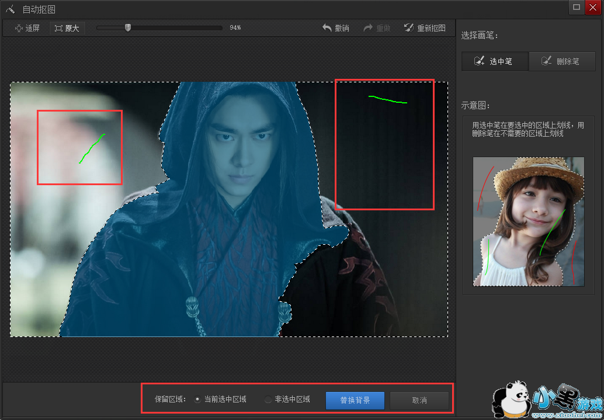
Task: Click the zoom slider handle
Action: pos(128,27)
